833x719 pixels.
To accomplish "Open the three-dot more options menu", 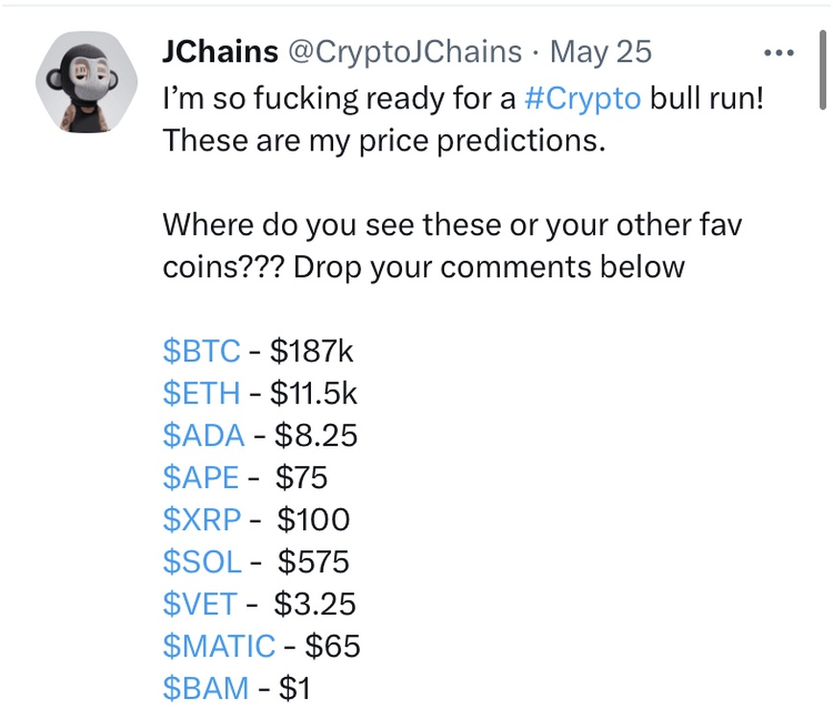I will pos(778,53).
